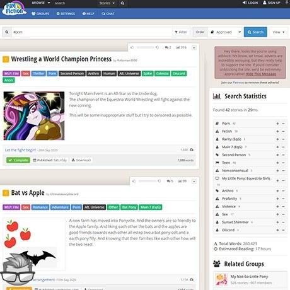The image size is (290, 290).
Task: Open the Groups menu item
Action: click(40, 14)
